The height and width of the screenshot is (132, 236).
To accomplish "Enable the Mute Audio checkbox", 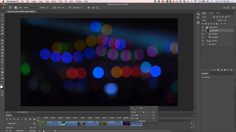I will pos(137,121).
